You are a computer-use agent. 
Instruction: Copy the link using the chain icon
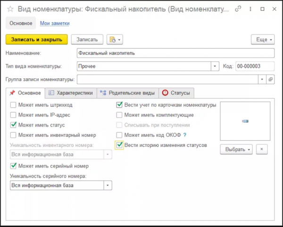click(238, 9)
